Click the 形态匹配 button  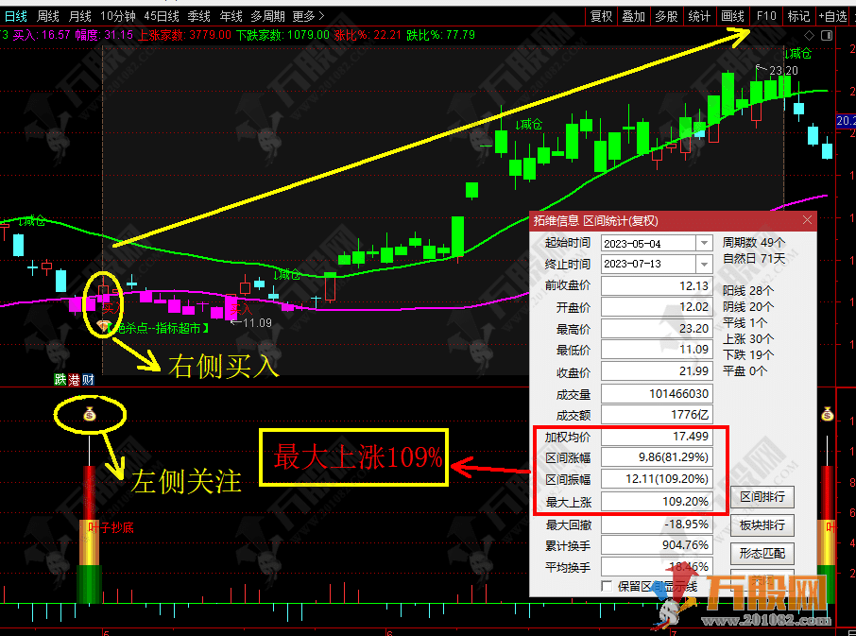pos(762,554)
